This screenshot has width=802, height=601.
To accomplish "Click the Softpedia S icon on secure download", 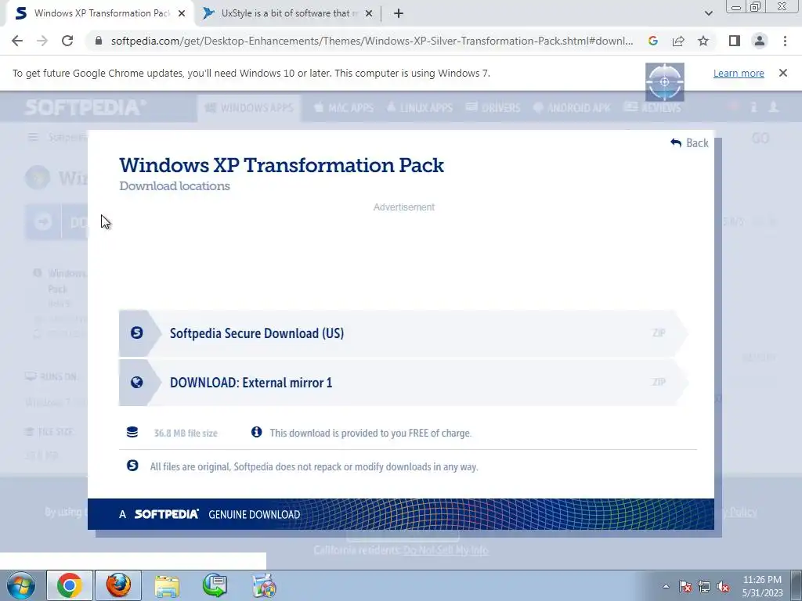I will point(136,333).
